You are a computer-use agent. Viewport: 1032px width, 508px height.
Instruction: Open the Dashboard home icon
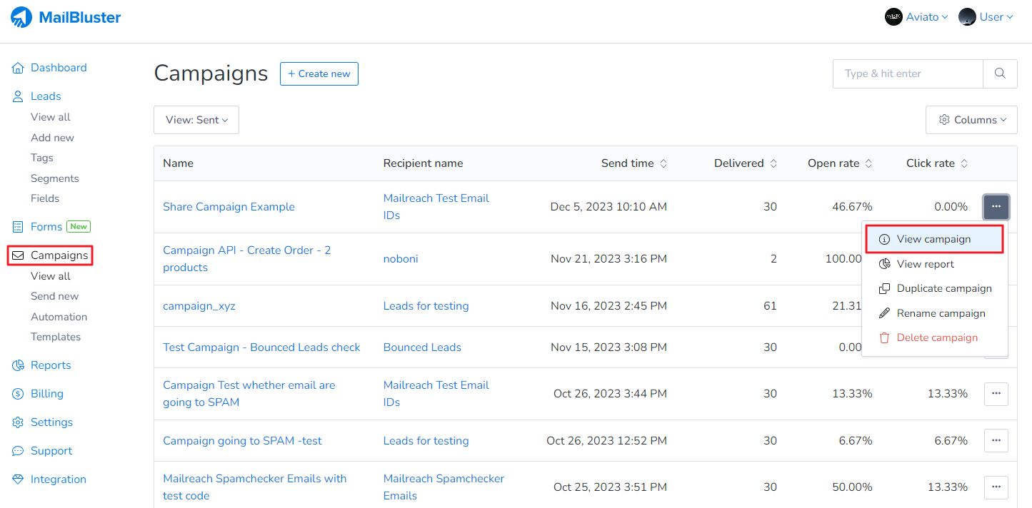[x=18, y=68]
